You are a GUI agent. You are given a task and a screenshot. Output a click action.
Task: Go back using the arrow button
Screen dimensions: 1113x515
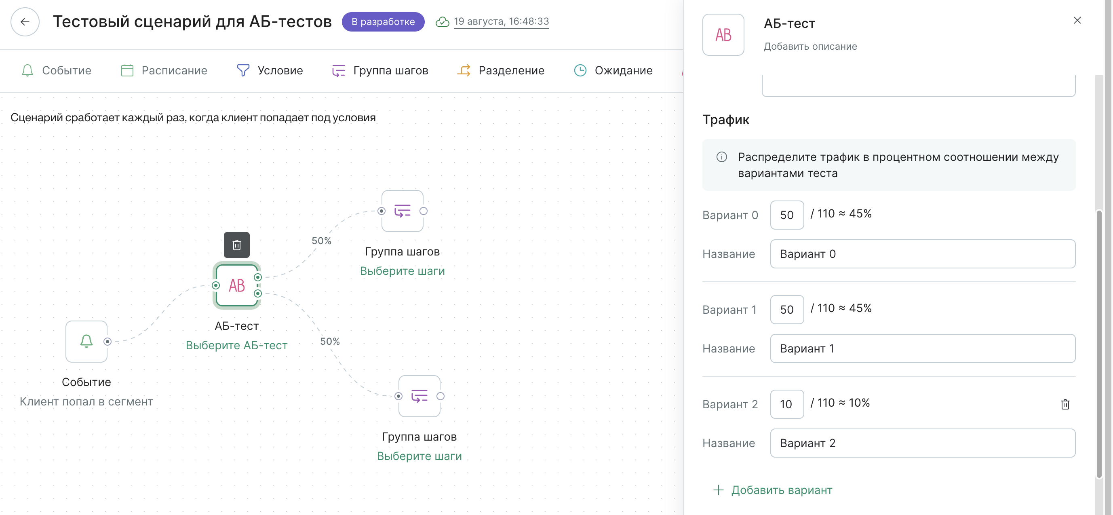pos(25,21)
